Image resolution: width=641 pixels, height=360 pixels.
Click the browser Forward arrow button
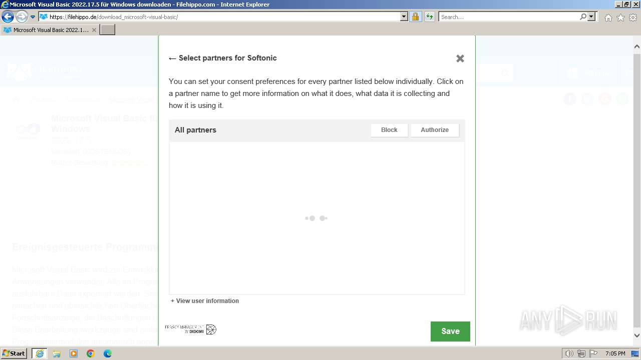coord(21,16)
